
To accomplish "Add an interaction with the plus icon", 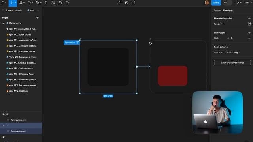I will [249, 32].
